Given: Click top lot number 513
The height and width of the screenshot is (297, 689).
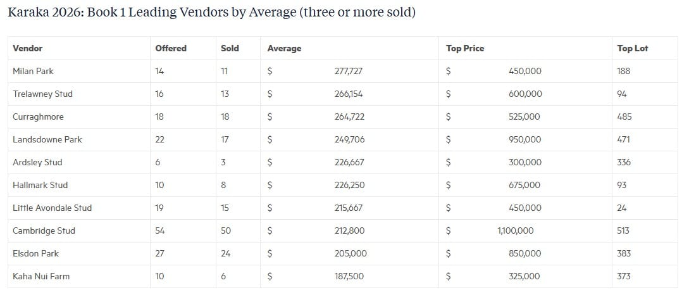Looking at the screenshot, I should point(623,231).
